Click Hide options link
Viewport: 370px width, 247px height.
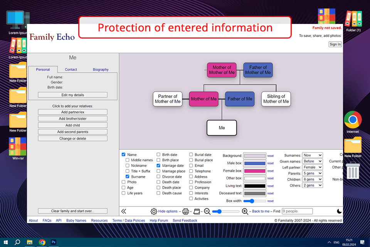click(x=168, y=211)
